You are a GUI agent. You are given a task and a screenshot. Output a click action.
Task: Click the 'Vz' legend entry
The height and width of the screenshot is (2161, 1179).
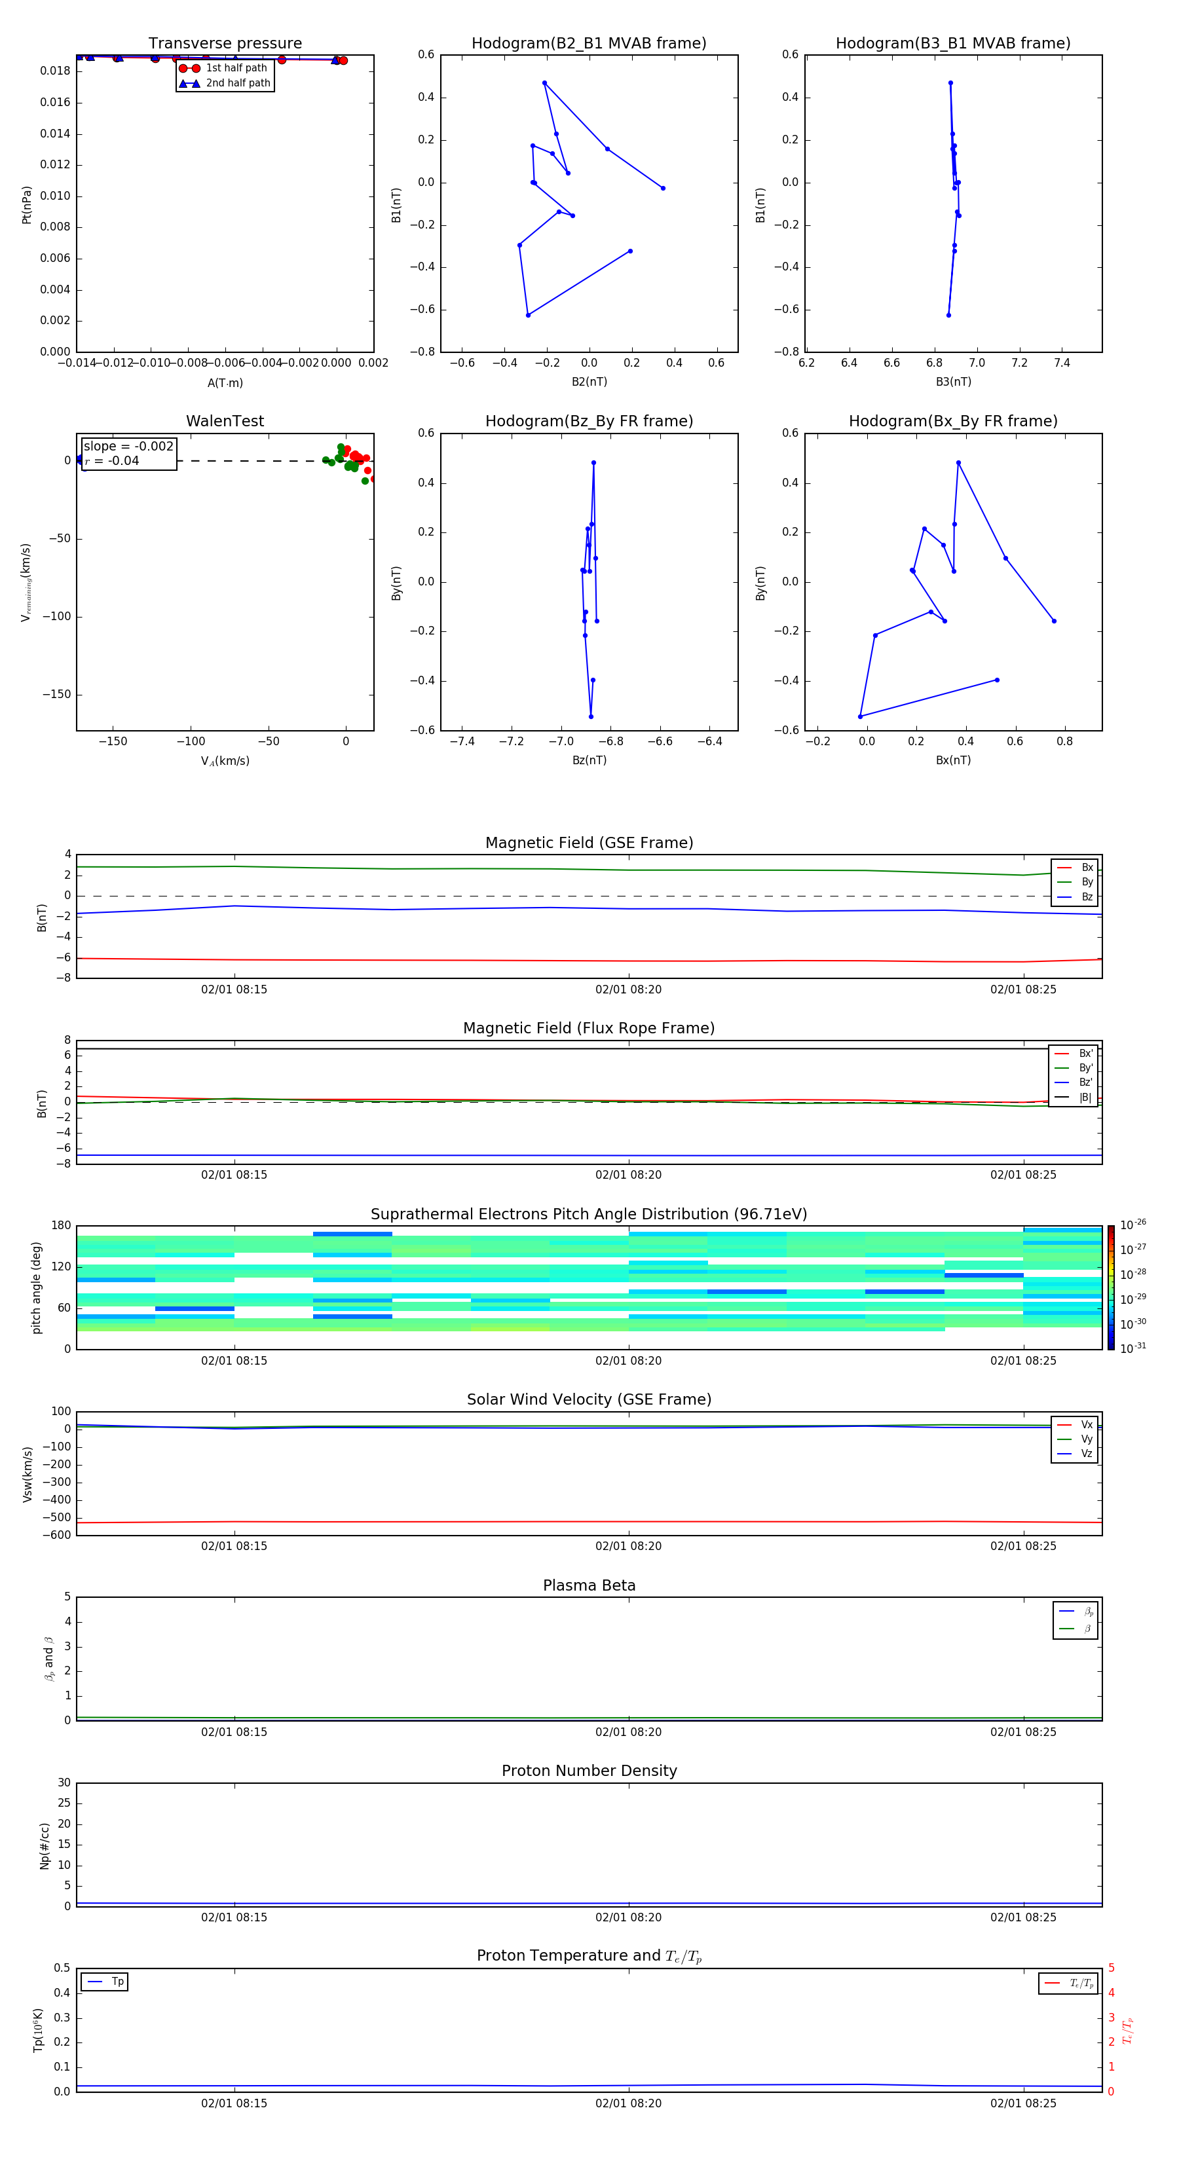point(1075,1454)
